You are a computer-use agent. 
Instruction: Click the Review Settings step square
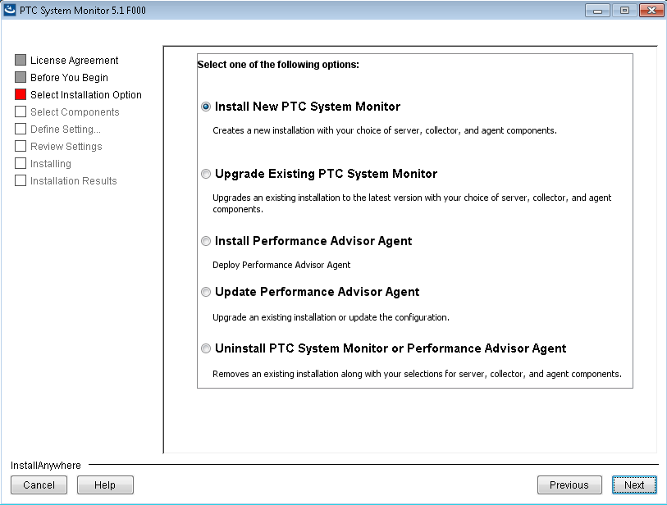coord(20,146)
